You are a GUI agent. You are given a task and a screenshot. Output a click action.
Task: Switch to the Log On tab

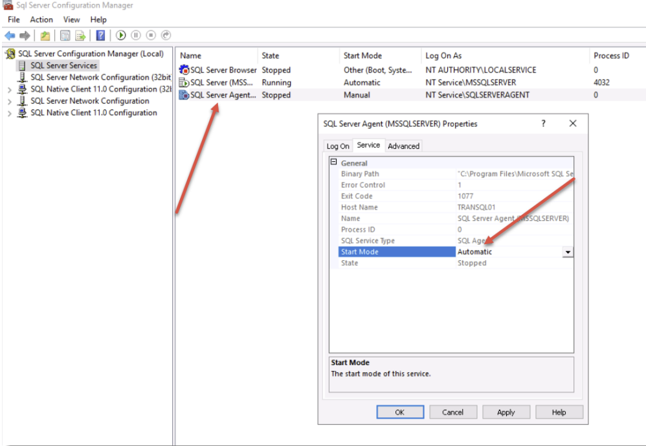338,146
